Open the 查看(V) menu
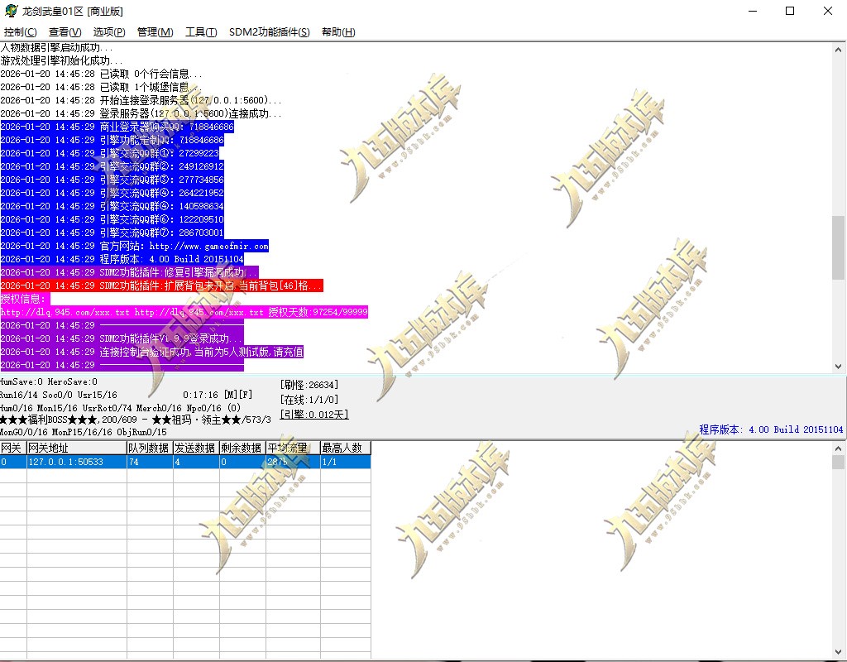 [65, 32]
